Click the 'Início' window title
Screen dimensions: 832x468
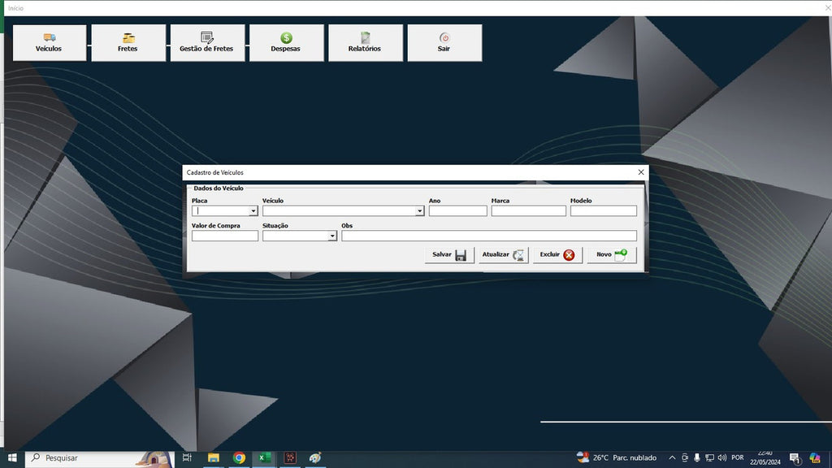[16, 8]
